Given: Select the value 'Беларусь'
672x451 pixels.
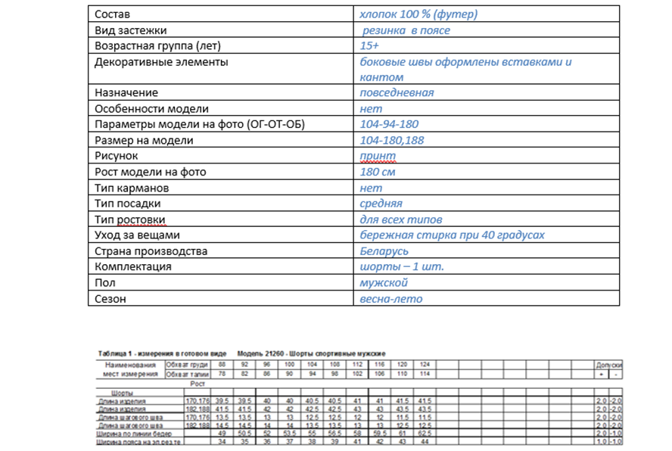Looking at the screenshot, I should point(384,251).
